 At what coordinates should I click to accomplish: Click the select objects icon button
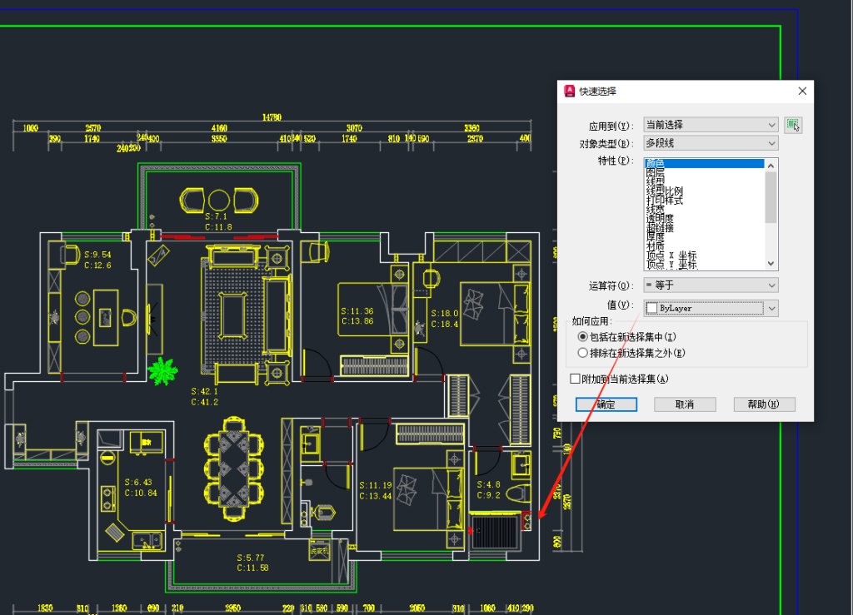pos(793,125)
